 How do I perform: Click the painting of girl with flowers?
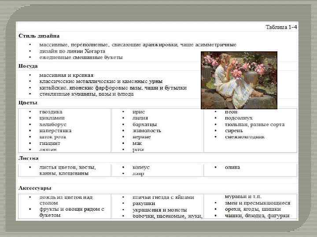click(239, 80)
